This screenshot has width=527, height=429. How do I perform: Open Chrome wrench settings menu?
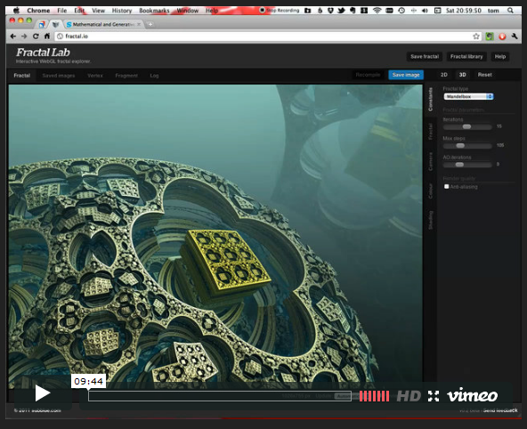(515, 36)
